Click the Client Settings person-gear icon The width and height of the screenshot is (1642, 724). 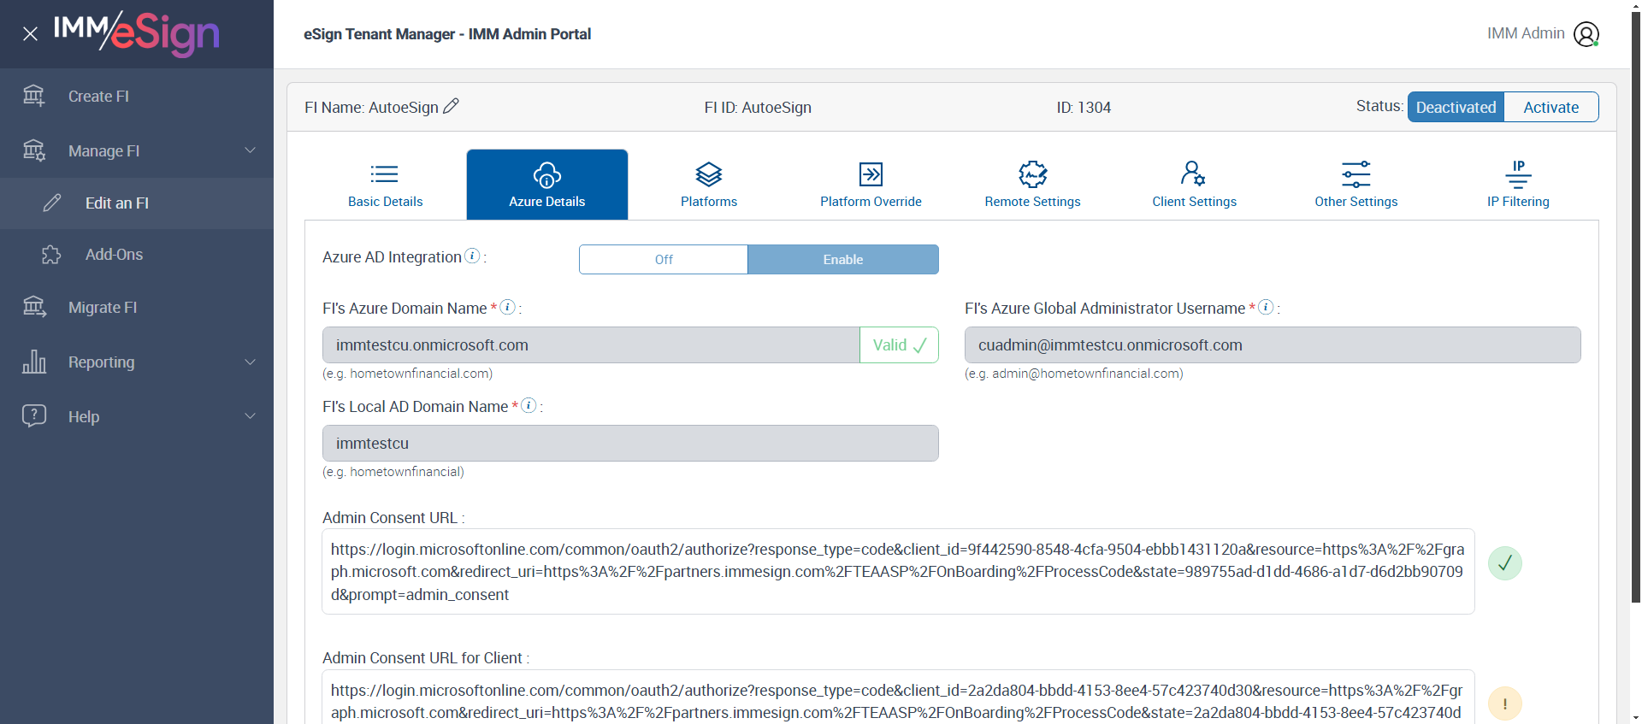coord(1194,174)
